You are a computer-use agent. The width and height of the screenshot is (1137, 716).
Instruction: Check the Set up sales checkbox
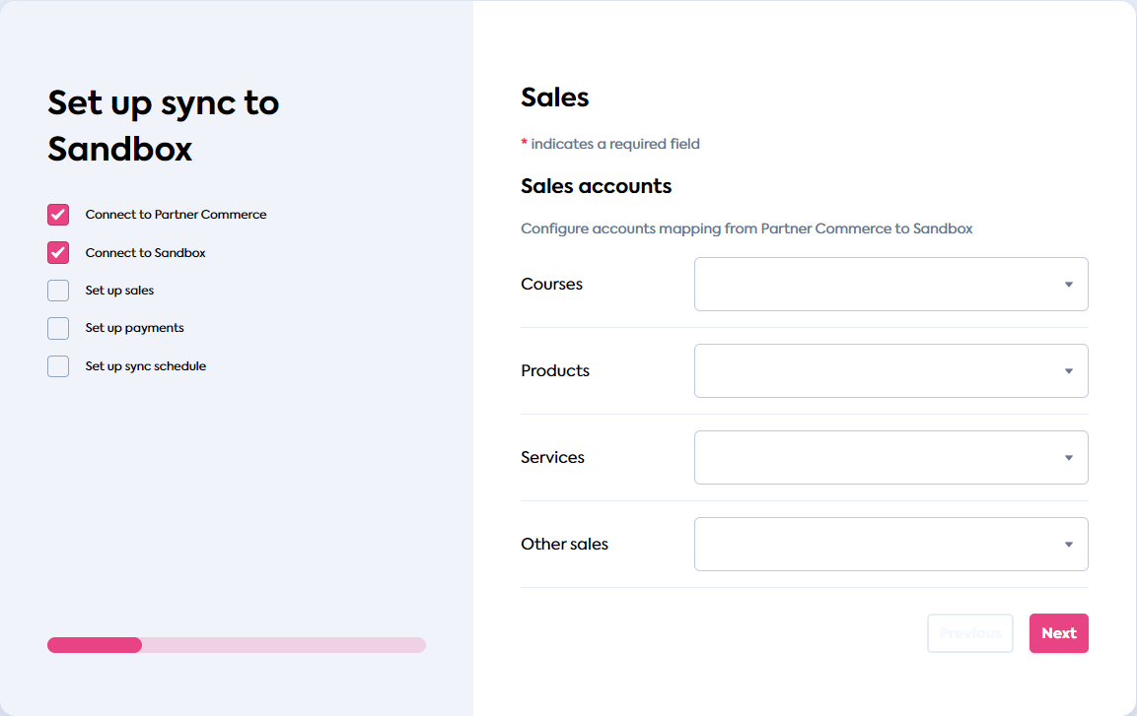57,290
